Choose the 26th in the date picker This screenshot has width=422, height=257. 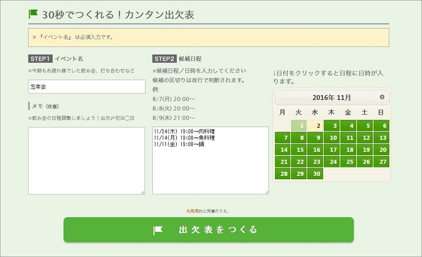[365, 162]
